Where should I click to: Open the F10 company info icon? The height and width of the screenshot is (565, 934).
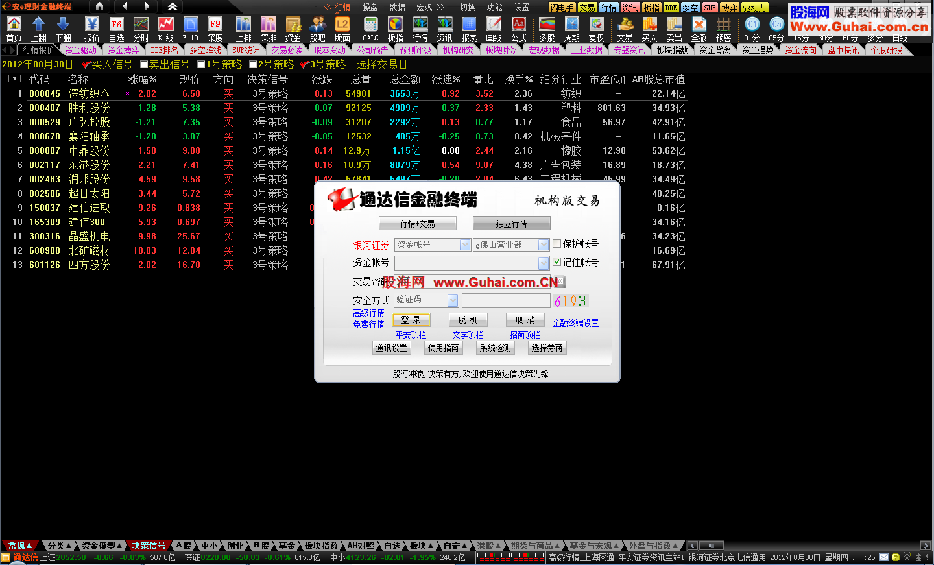click(x=190, y=29)
